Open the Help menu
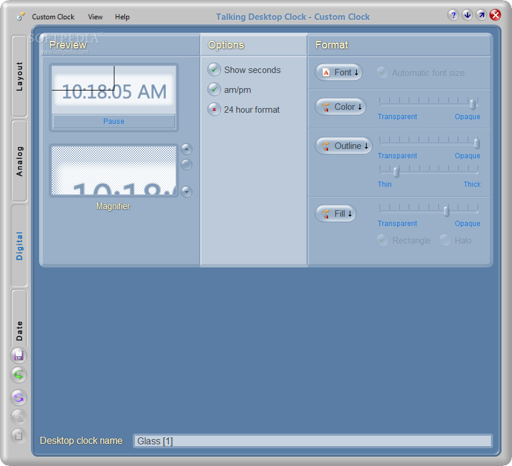This screenshot has height=466, width=512. point(123,17)
